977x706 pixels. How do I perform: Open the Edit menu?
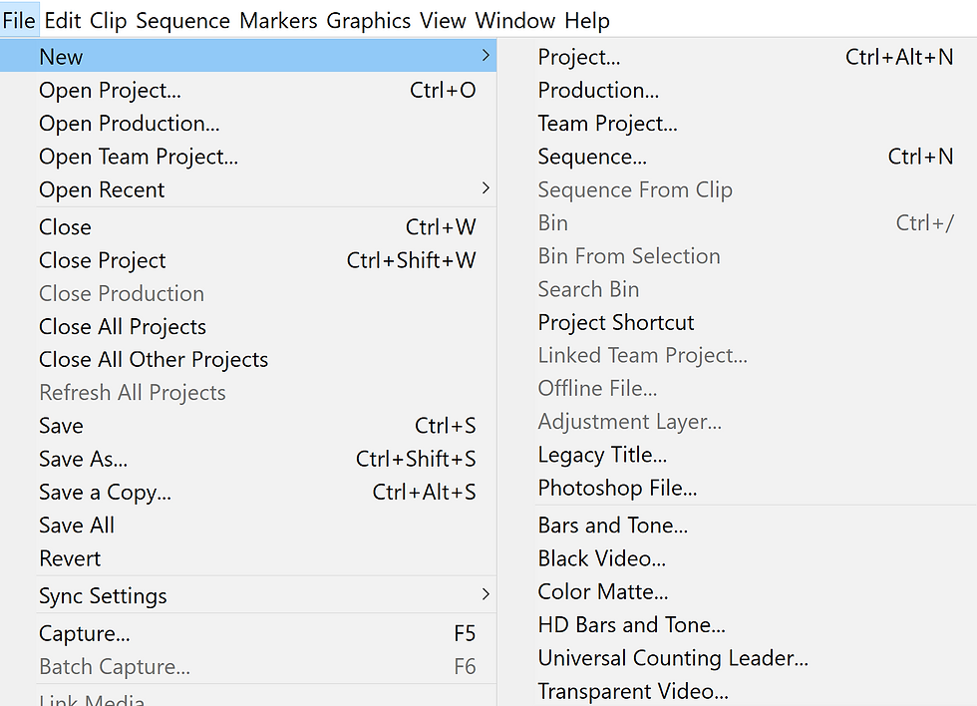click(x=62, y=20)
